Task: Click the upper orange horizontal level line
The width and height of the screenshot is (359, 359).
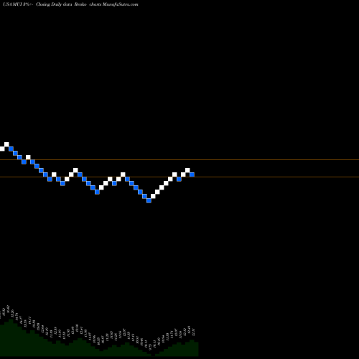Action: coord(179,159)
